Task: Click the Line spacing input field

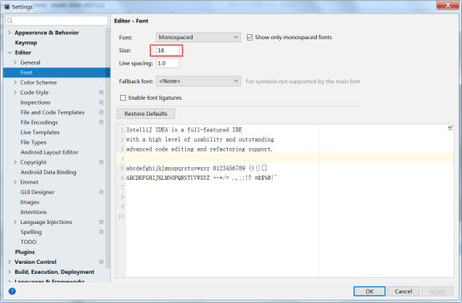Action: (x=168, y=63)
